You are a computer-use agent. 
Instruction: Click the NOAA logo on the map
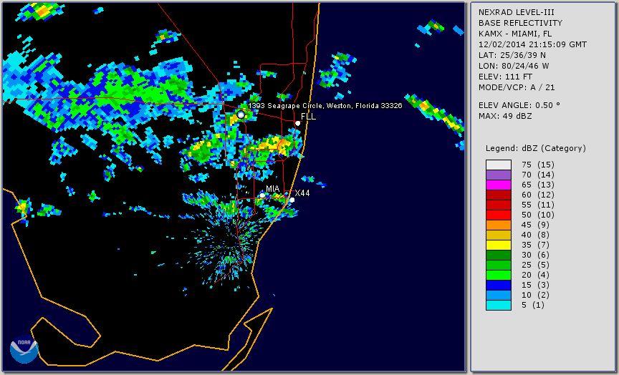pos(24,349)
